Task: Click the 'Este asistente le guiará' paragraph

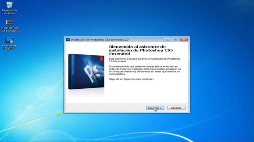Action: [x=144, y=60]
